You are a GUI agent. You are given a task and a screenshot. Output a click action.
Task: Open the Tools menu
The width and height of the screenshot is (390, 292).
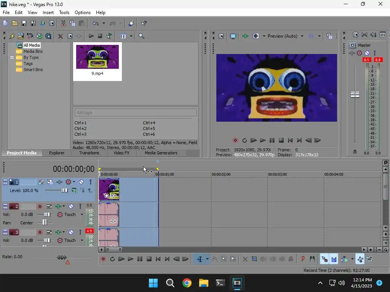coord(64,13)
